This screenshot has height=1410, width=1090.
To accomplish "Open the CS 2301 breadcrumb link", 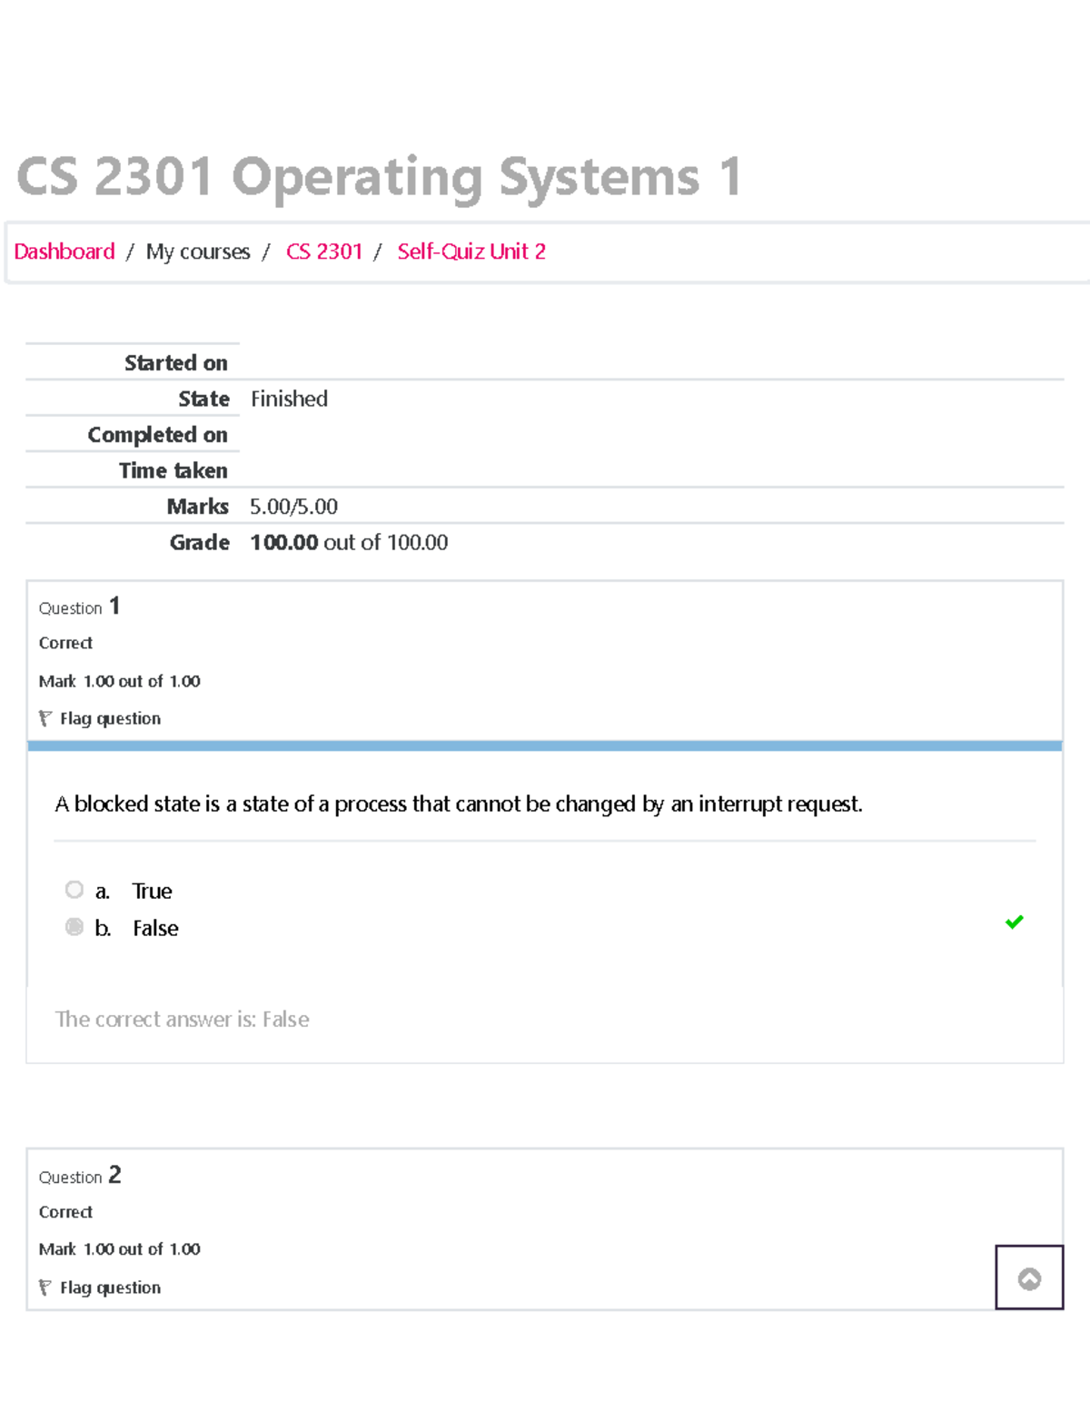I will pos(325,251).
